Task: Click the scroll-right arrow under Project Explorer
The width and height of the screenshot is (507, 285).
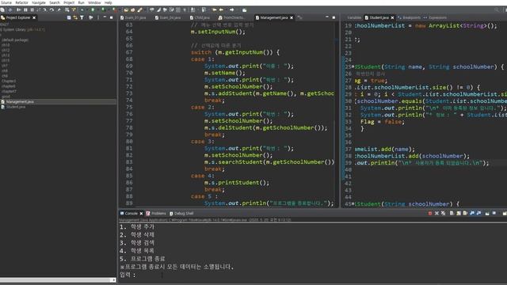Action: [114, 280]
